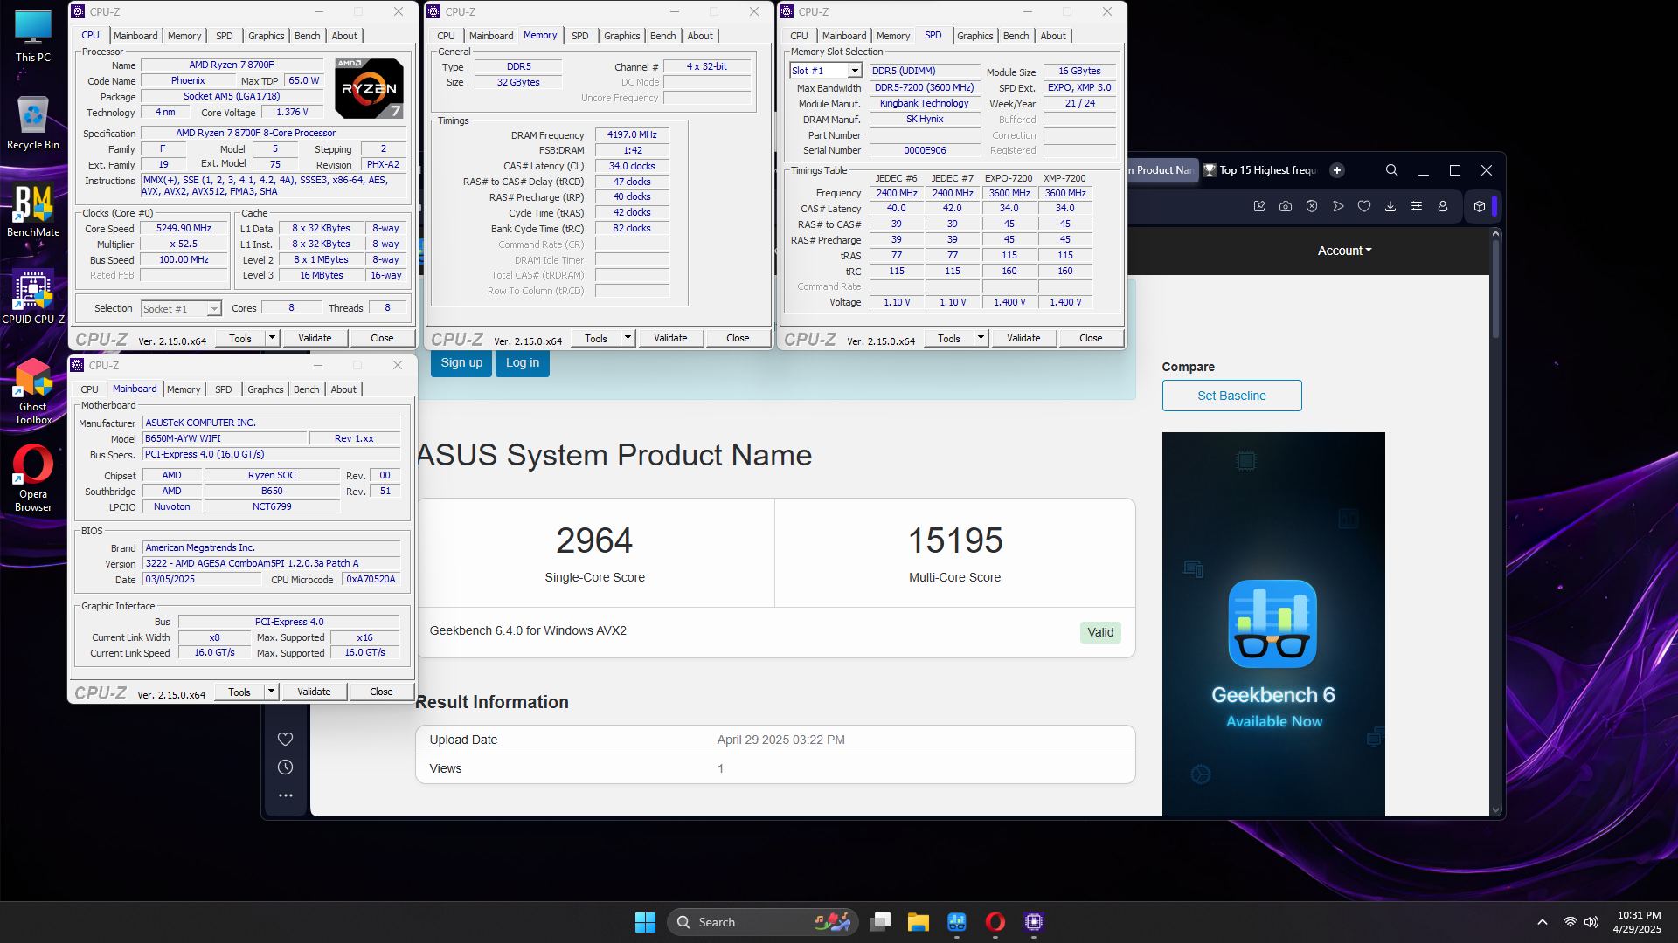Click Validate in the CPU tab window
The height and width of the screenshot is (943, 1678).
coord(315,338)
